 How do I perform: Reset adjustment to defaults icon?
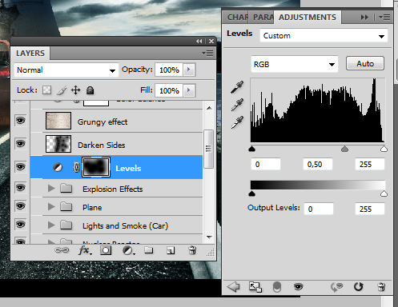(358, 287)
